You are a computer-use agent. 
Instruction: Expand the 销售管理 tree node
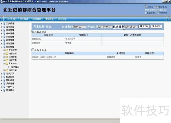[x=1, y=40]
